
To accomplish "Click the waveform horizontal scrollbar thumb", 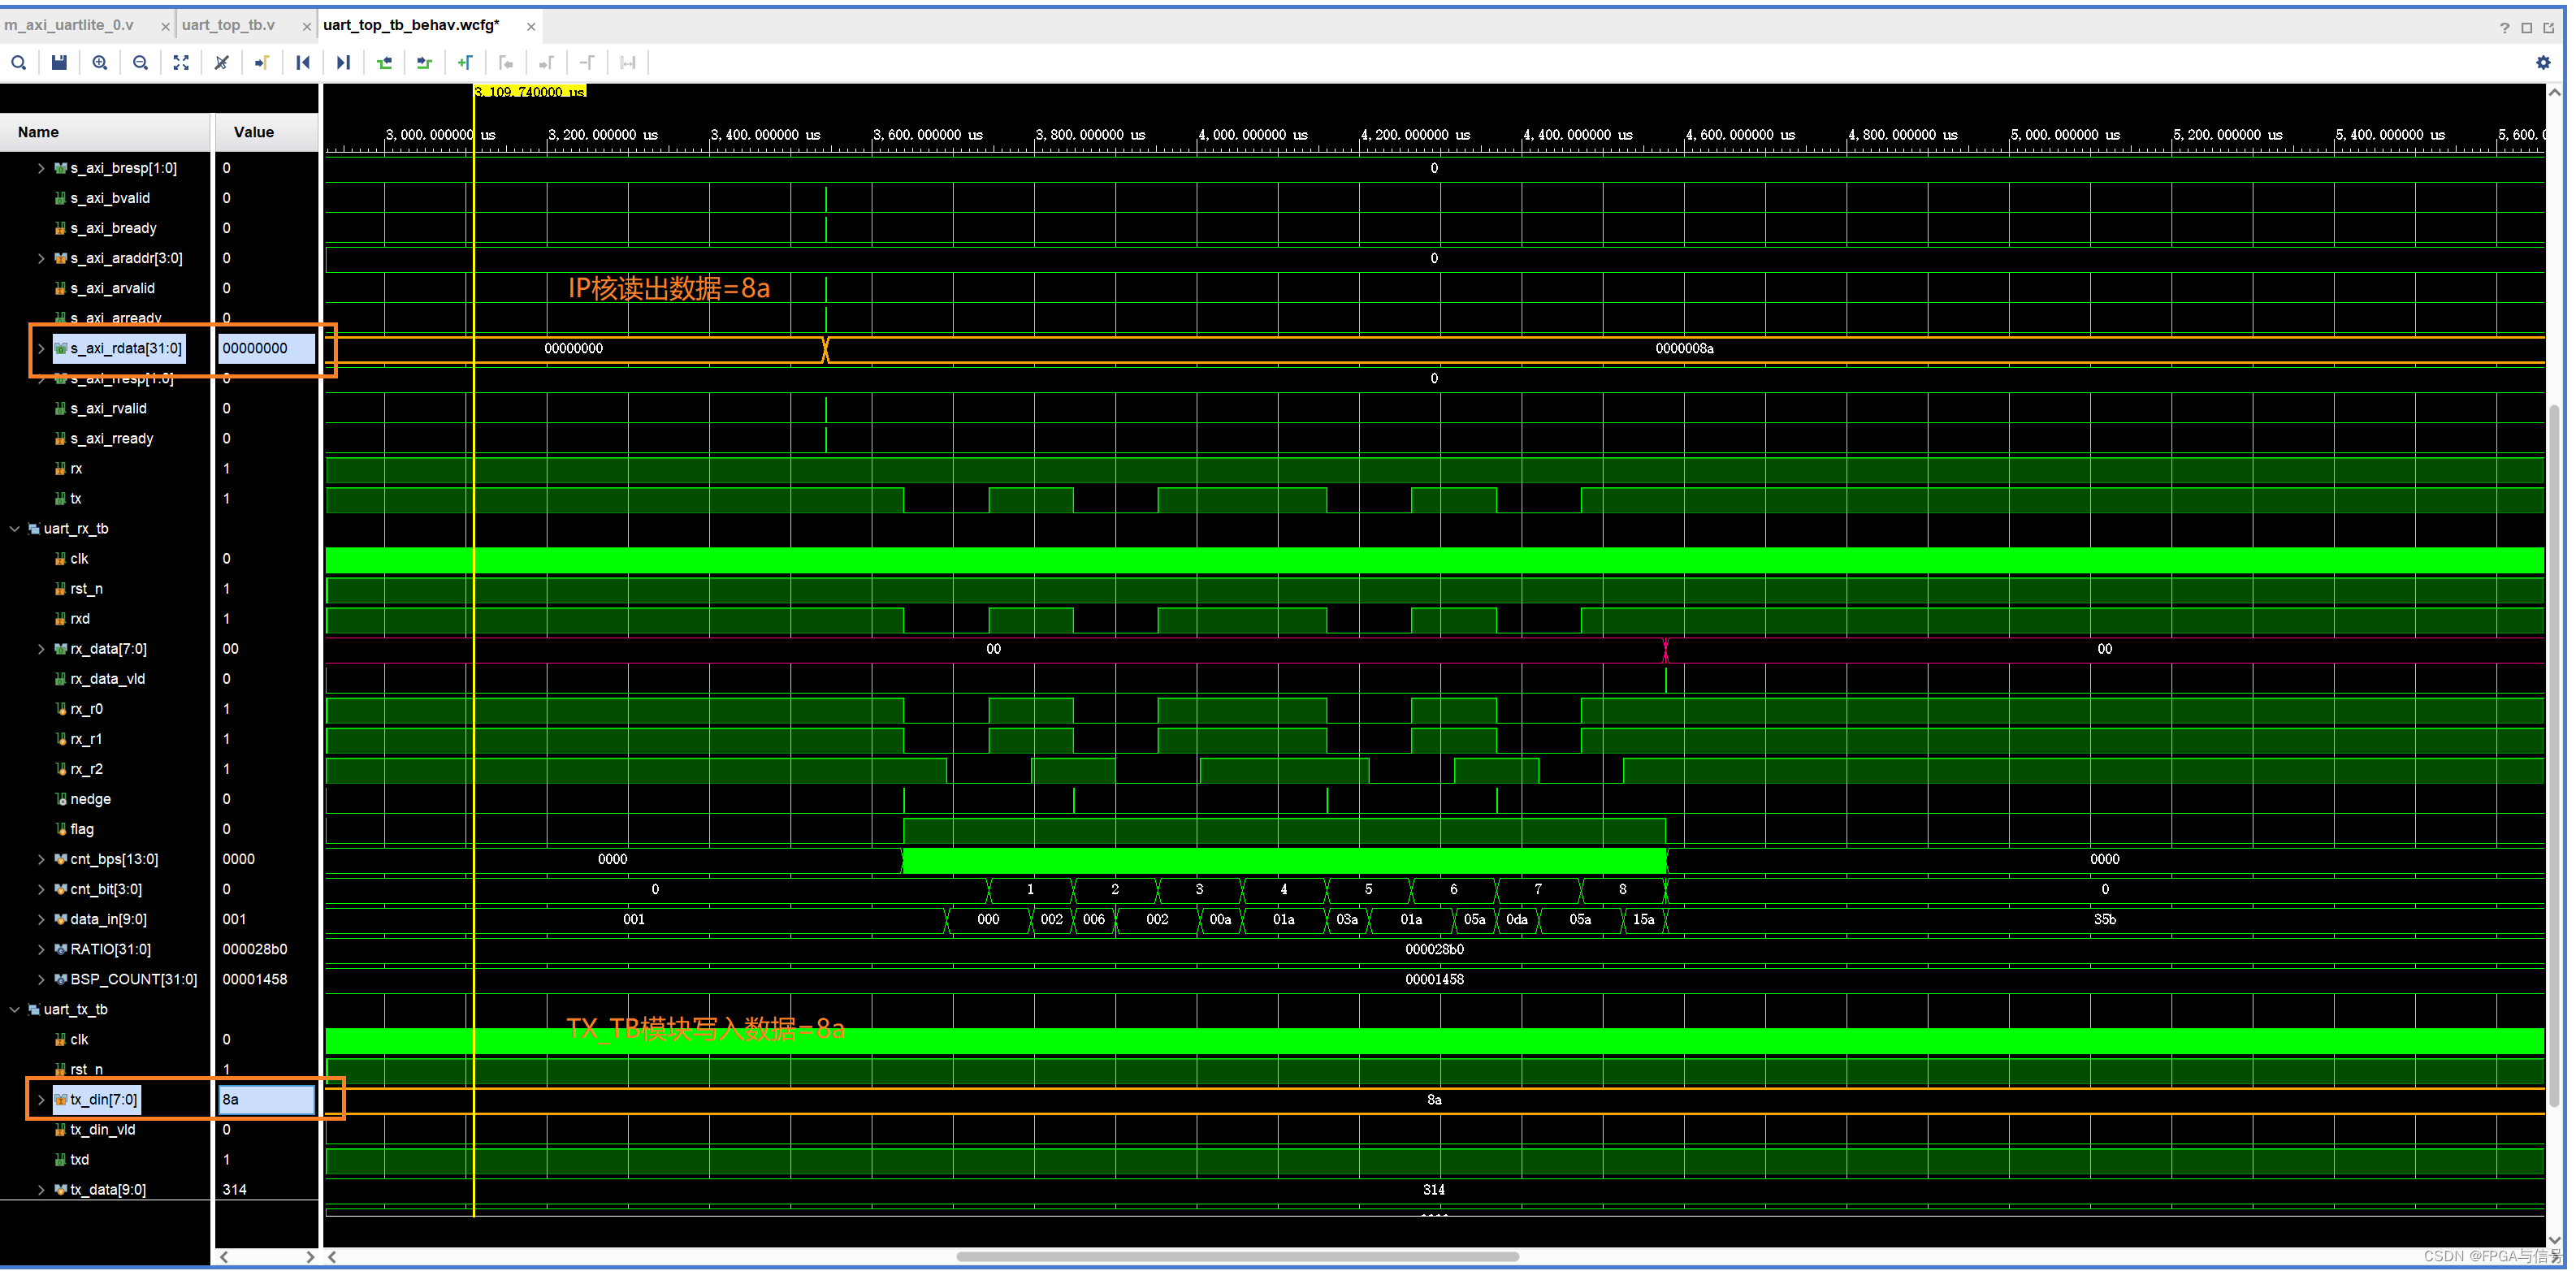I will click(1237, 1257).
